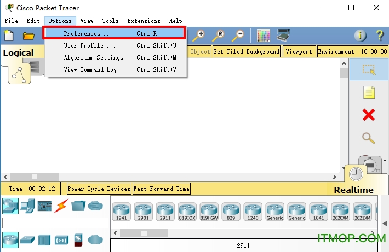Image resolution: width=389 pixels, height=252 pixels.
Task: Choose the Inspect magnifier tool
Action: point(369,138)
